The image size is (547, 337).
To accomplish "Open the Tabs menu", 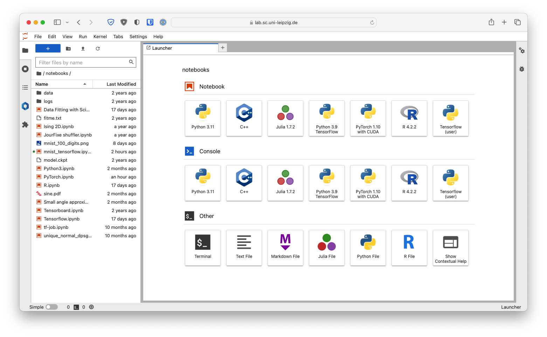I will (x=118, y=36).
